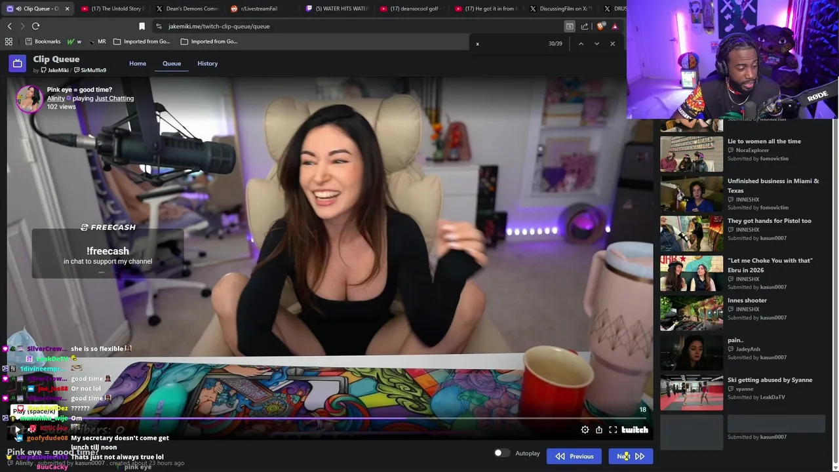Close the find-in-page bar
The image size is (839, 472).
tap(613, 43)
